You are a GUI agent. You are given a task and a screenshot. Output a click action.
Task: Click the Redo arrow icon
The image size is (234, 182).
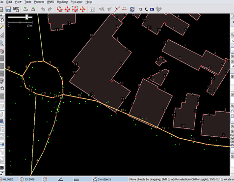pyautogui.click(x=50, y=9)
